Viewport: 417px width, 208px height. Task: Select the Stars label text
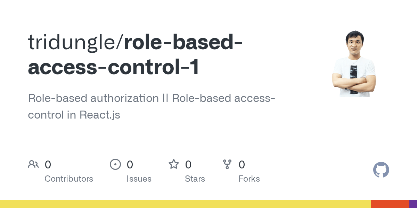195,179
